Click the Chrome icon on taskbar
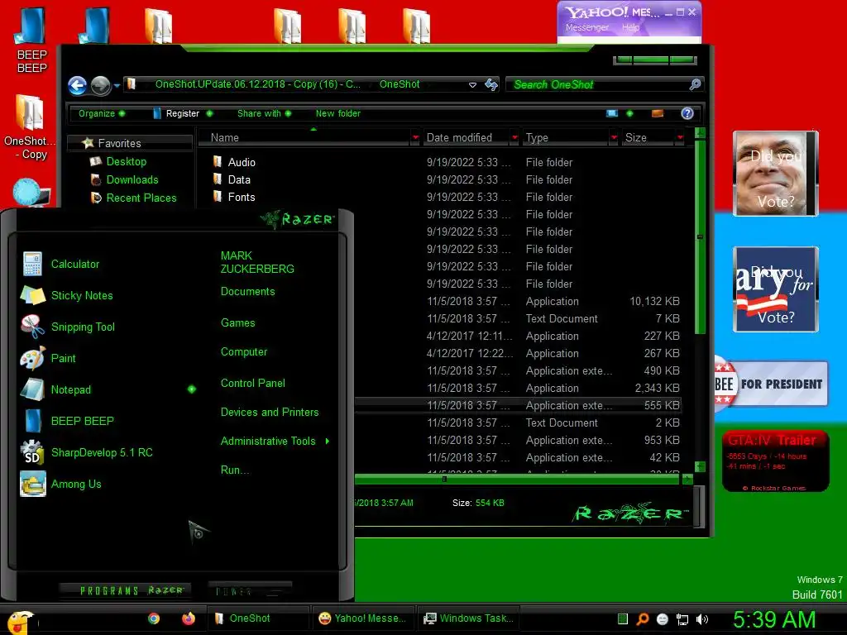This screenshot has height=635, width=847. pyautogui.click(x=154, y=618)
